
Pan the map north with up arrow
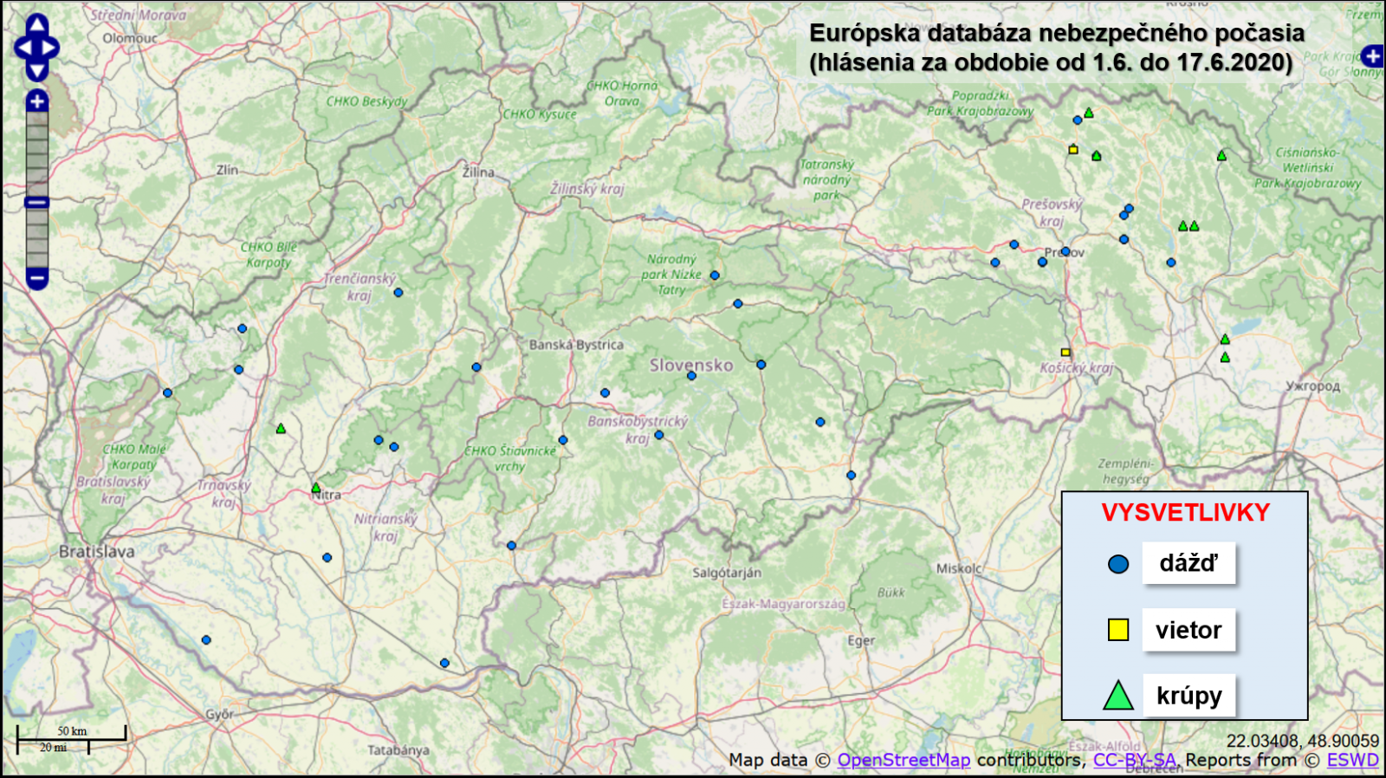[x=36, y=26]
